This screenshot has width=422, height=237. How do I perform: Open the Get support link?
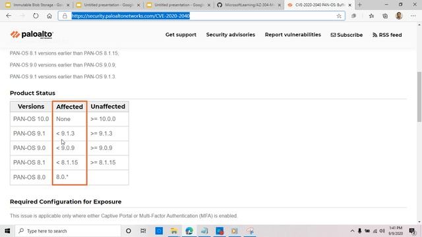click(x=181, y=35)
